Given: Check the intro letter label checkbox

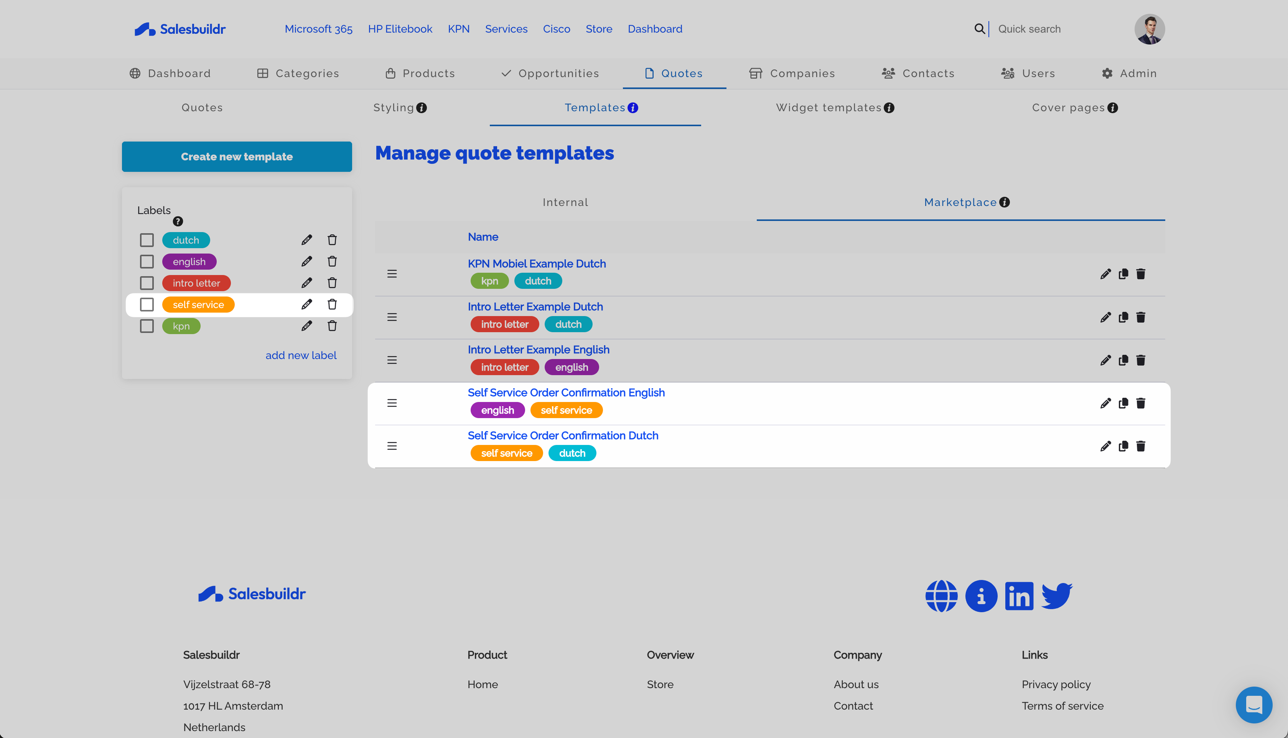Looking at the screenshot, I should (x=147, y=283).
